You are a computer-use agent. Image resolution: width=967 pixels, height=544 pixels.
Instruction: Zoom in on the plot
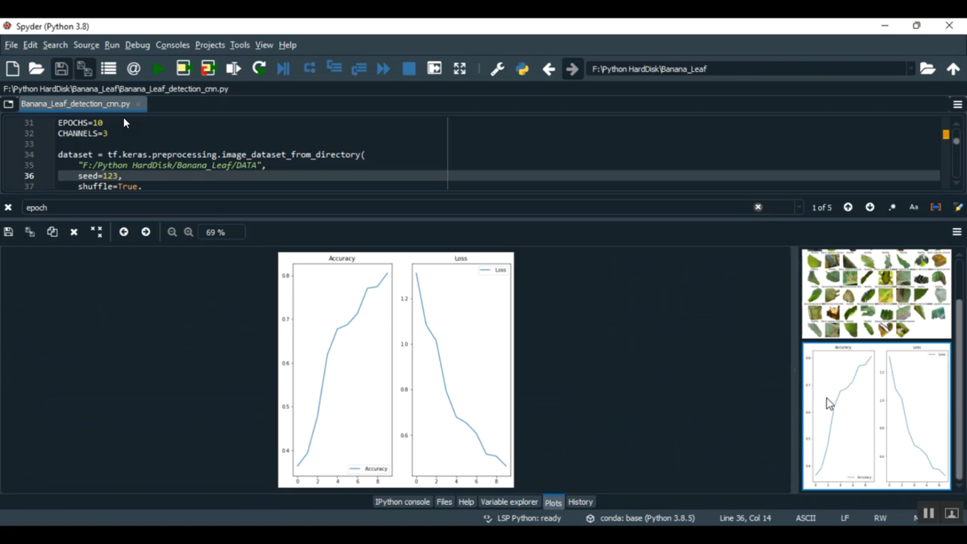(189, 232)
